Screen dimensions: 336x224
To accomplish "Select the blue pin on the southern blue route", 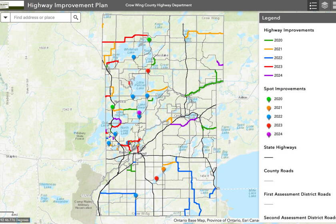I will 136,195.
